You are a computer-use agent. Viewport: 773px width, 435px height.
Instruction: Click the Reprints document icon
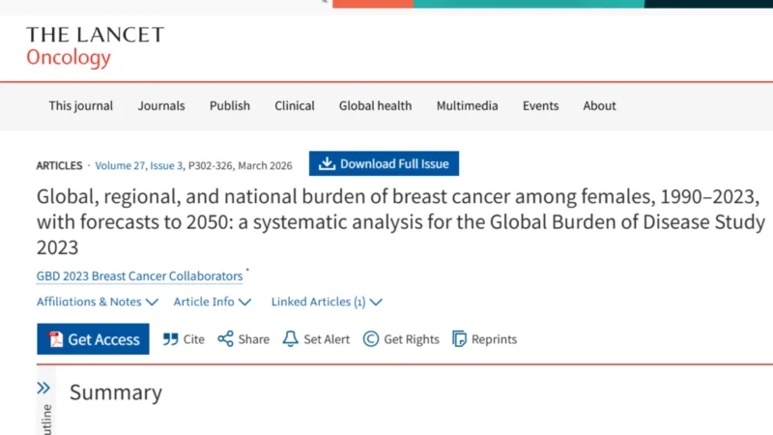point(460,339)
